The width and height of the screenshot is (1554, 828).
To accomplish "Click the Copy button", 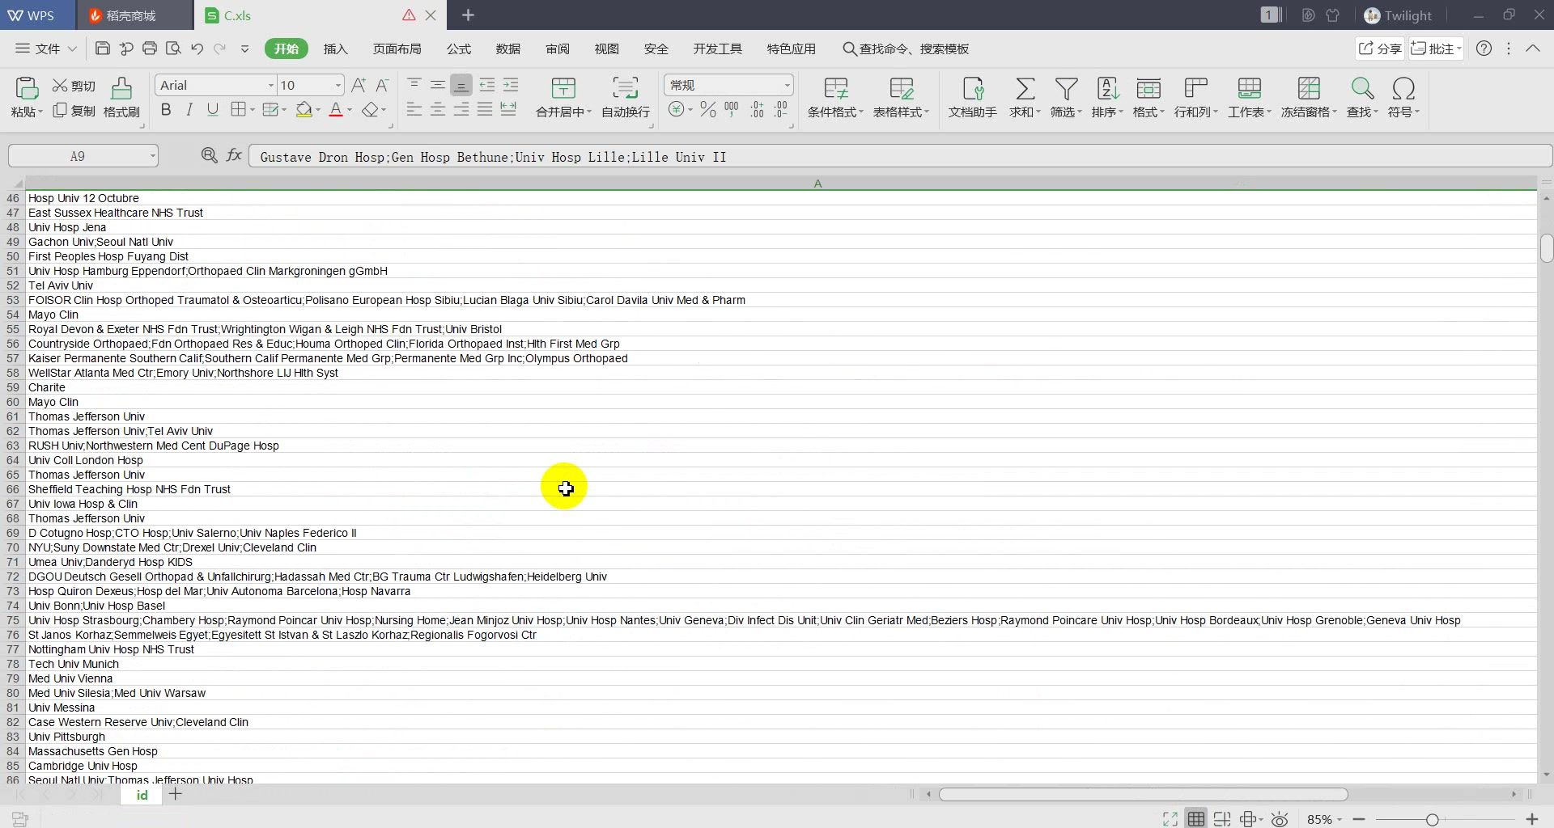I will tap(74, 111).
